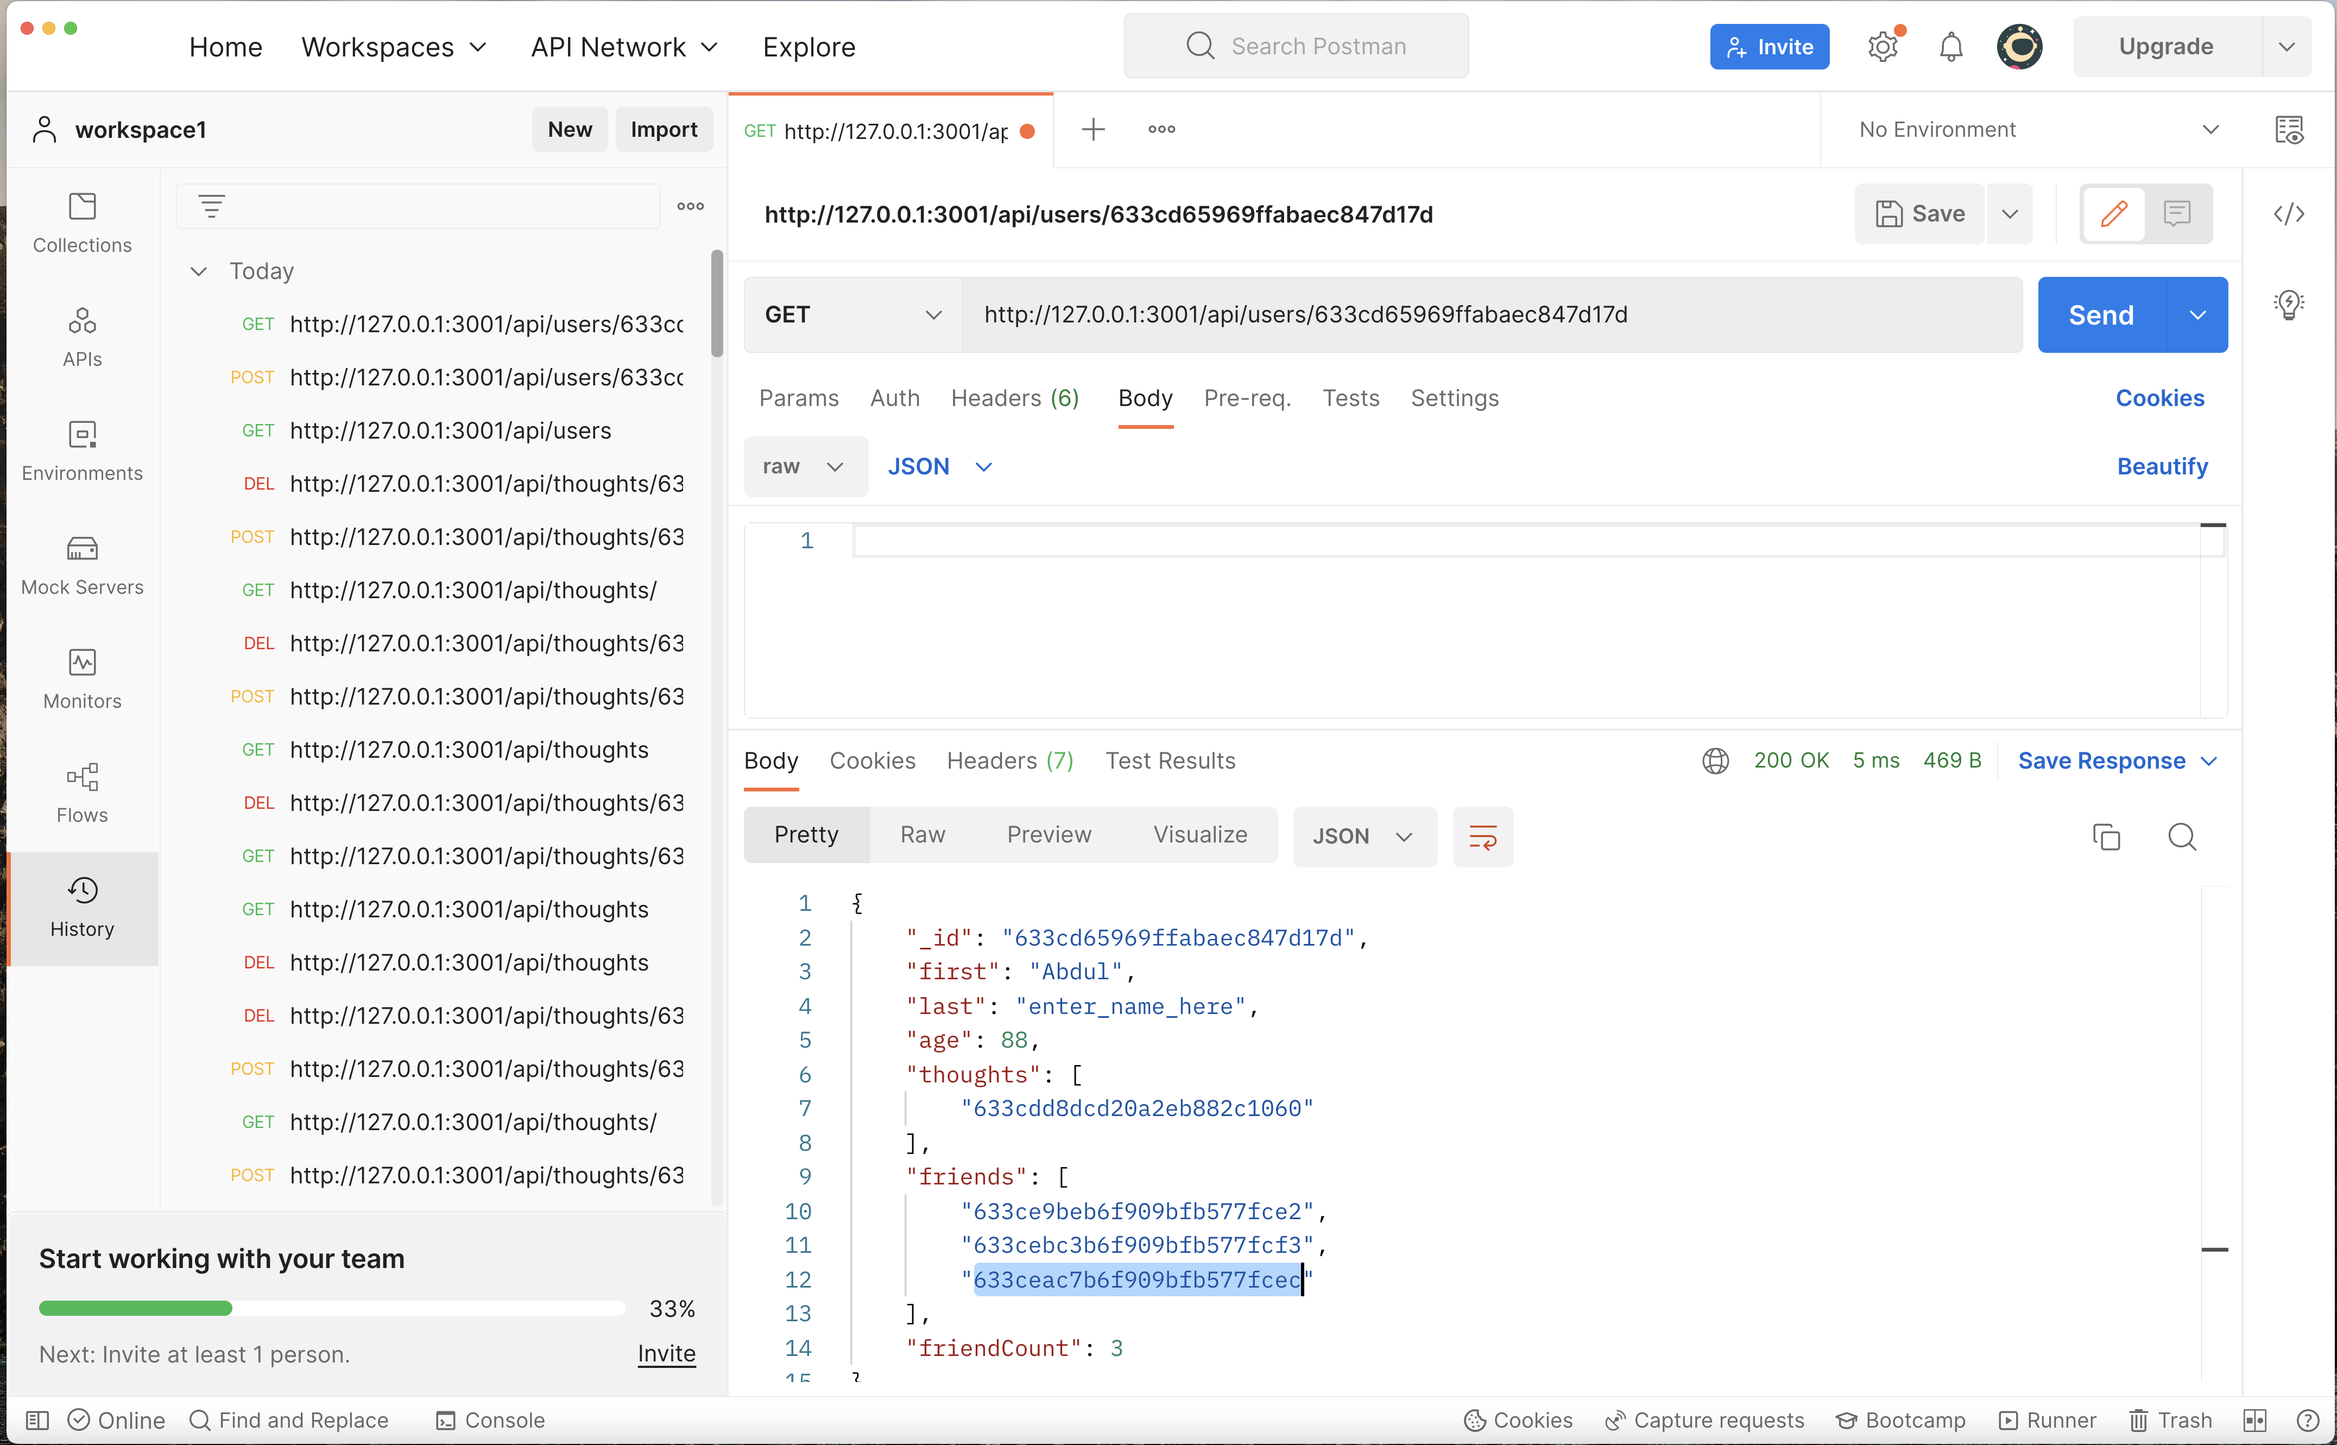Open new request tab with plus
2337x1445 pixels.
pyautogui.click(x=1092, y=129)
